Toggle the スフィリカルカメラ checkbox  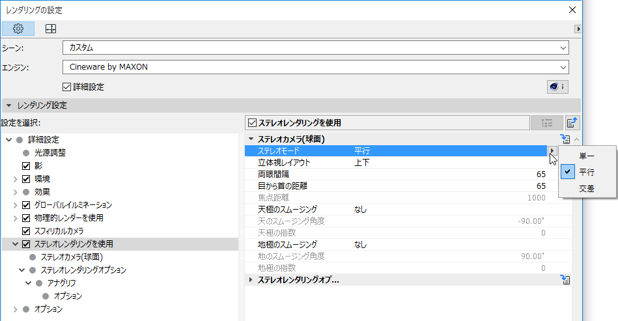pos(26,230)
